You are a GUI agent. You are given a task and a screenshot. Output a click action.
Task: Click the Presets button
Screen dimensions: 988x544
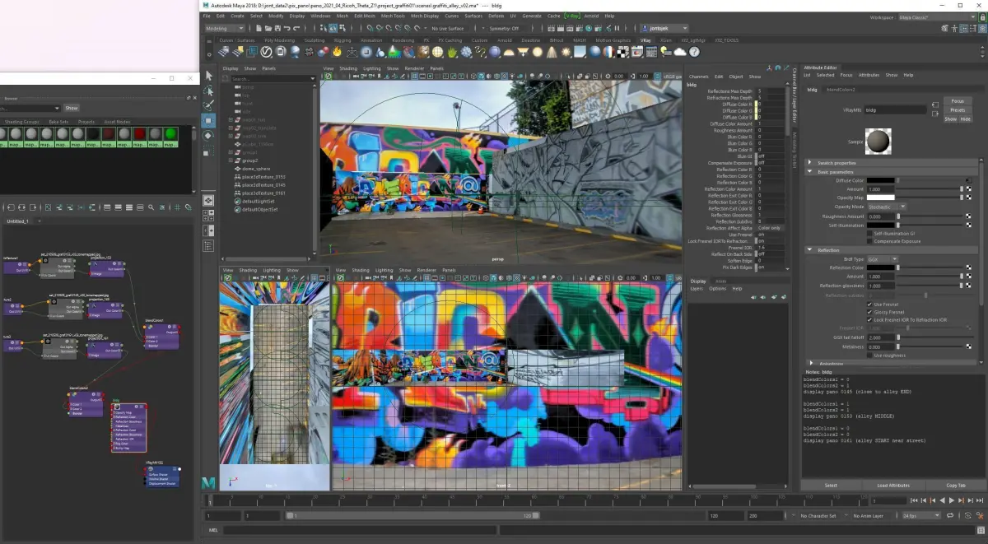(x=958, y=110)
